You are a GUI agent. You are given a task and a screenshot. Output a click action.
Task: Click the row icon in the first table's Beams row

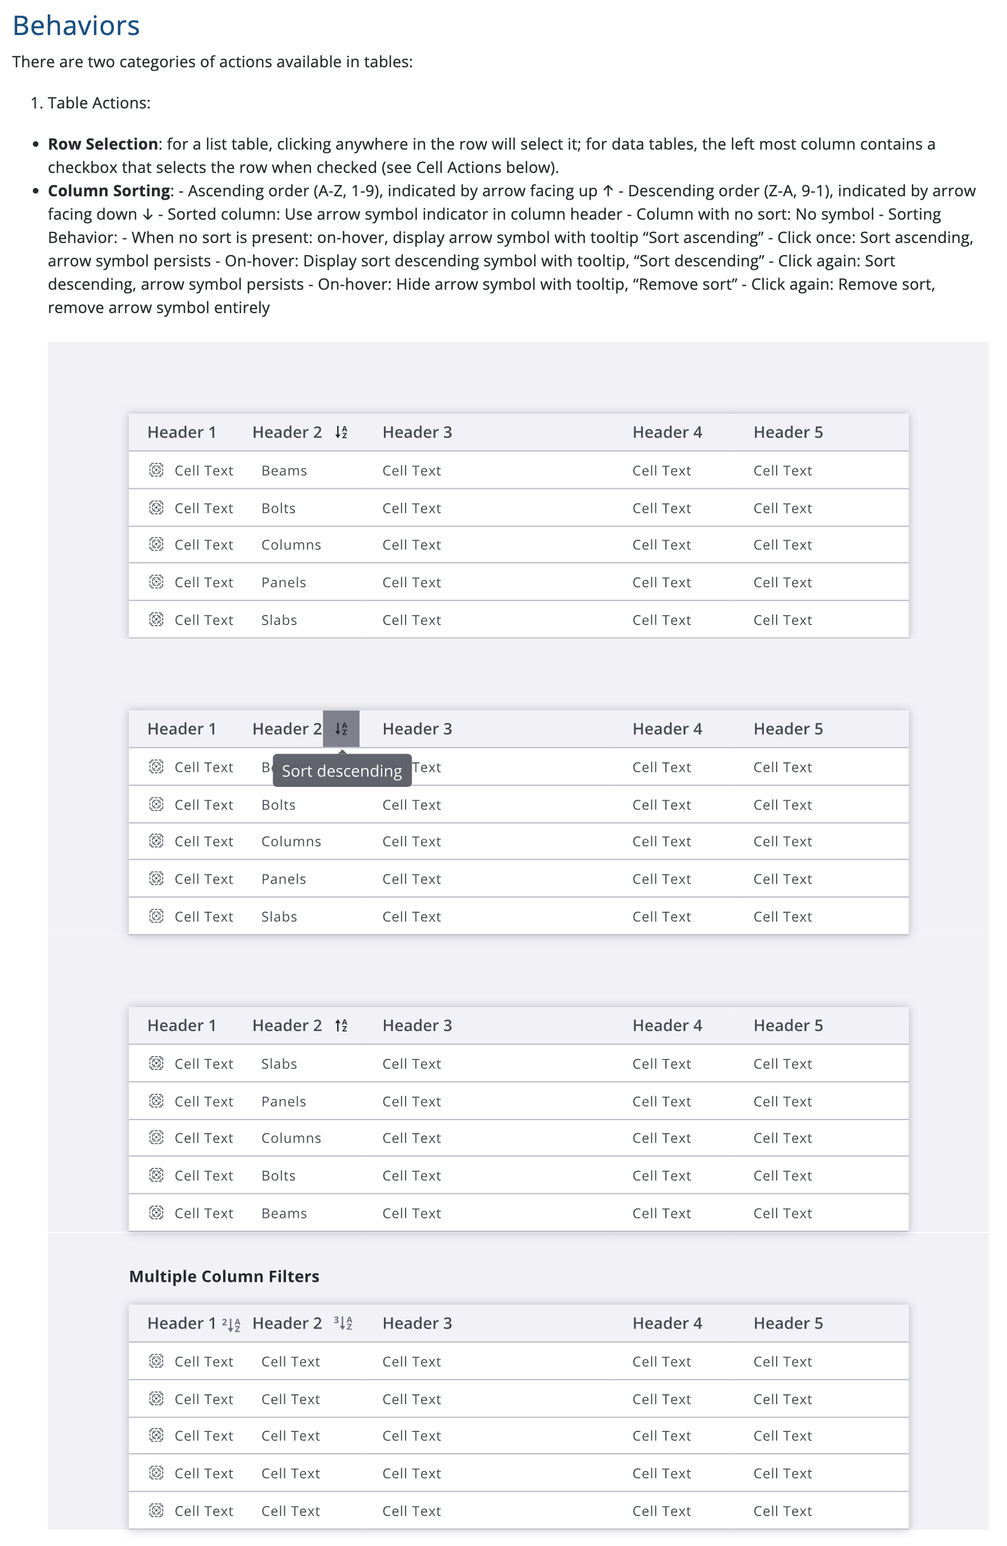[156, 470]
